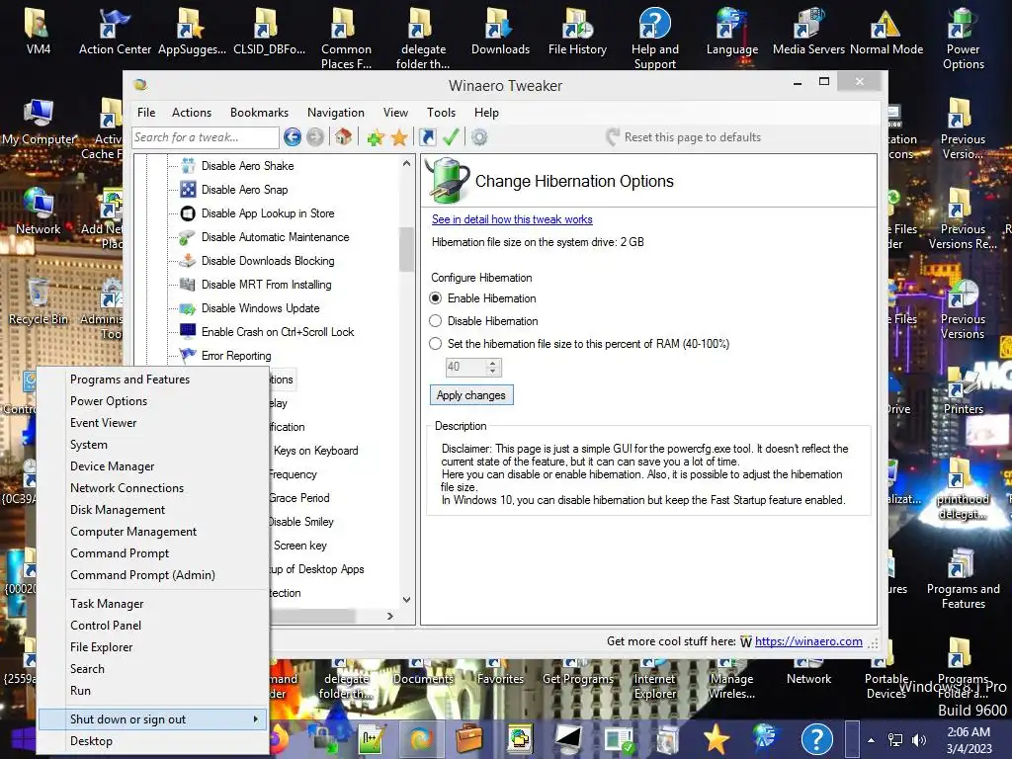Viewport: 1012px width, 759px height.
Task: Open the Actions menu
Action: click(x=192, y=113)
